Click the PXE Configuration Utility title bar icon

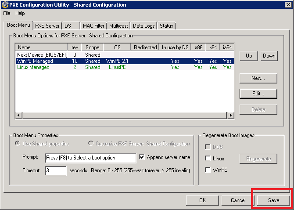[5, 5]
